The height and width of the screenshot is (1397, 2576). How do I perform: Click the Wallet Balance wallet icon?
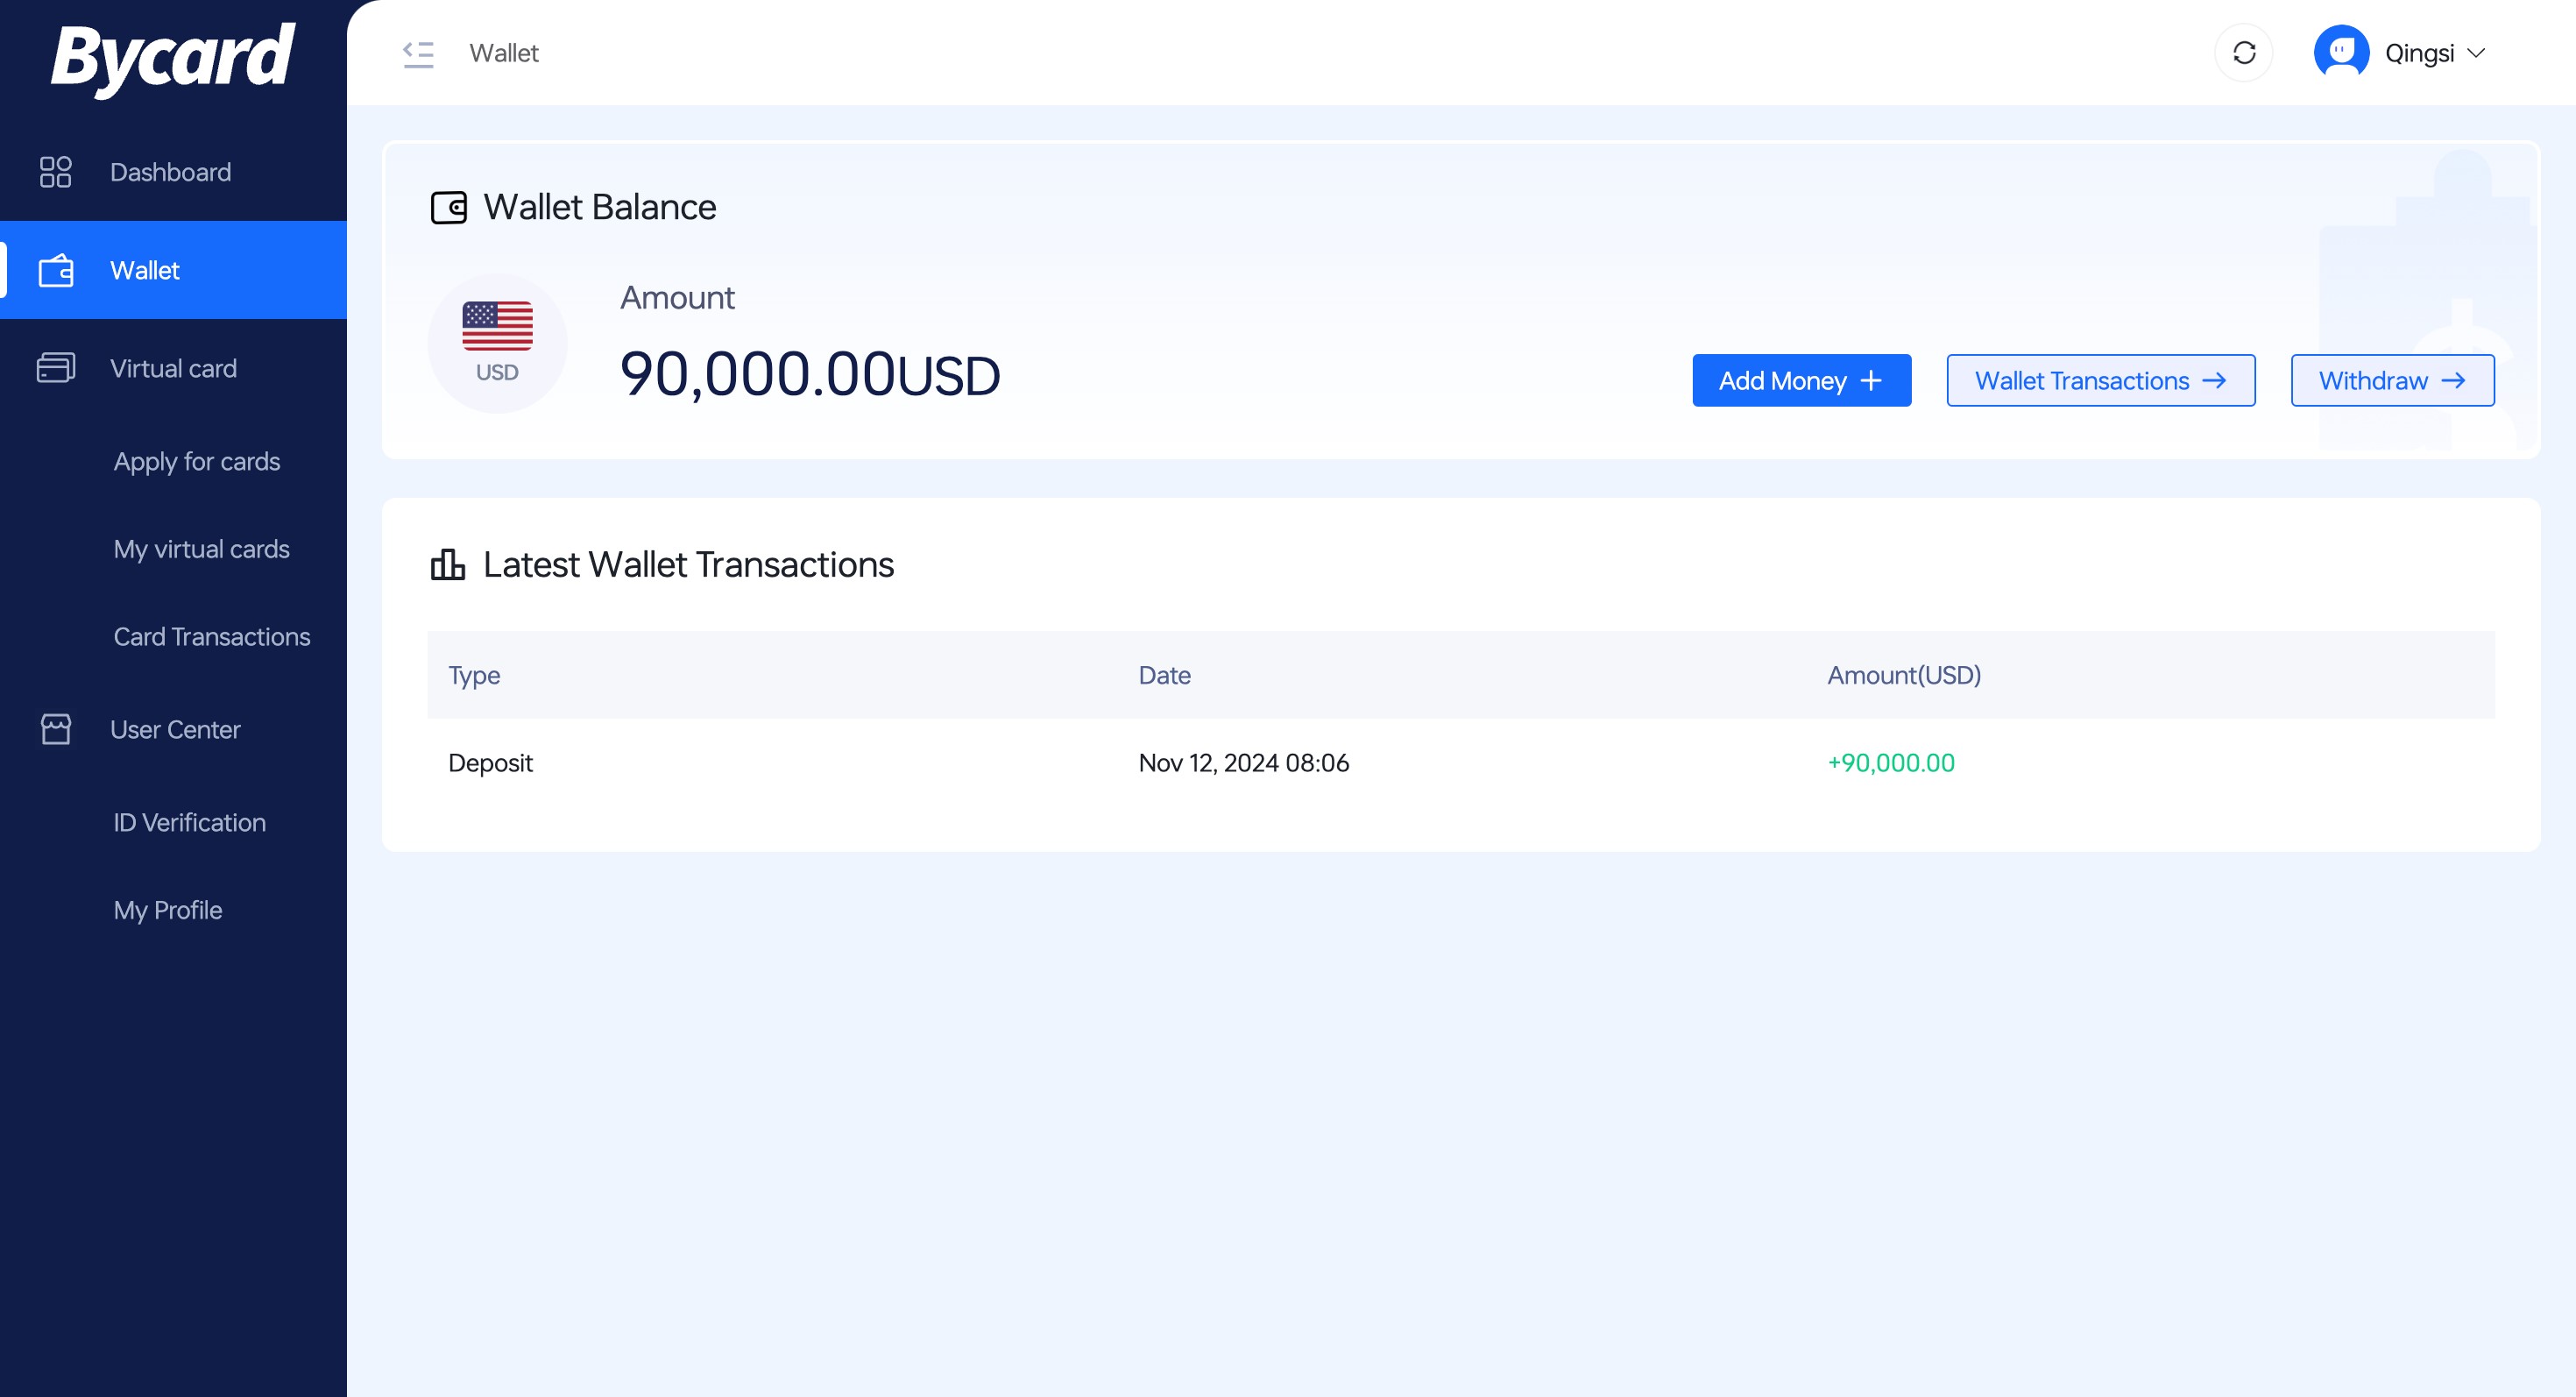(449, 207)
